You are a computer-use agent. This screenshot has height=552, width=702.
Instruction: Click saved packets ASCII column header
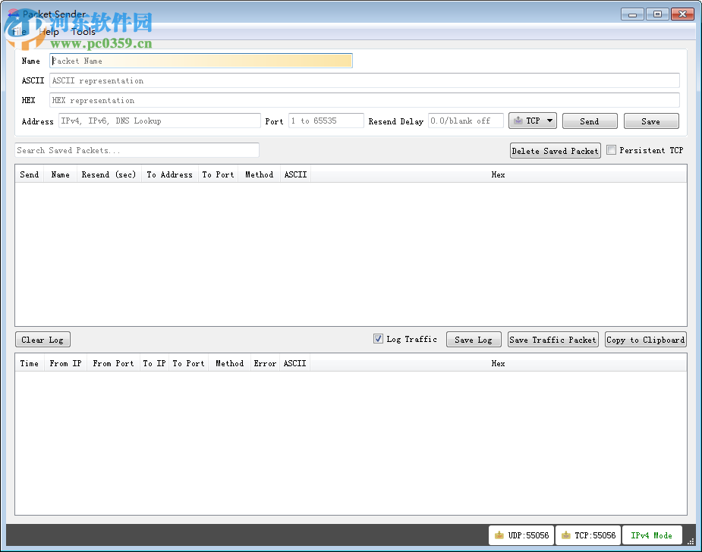tap(295, 174)
